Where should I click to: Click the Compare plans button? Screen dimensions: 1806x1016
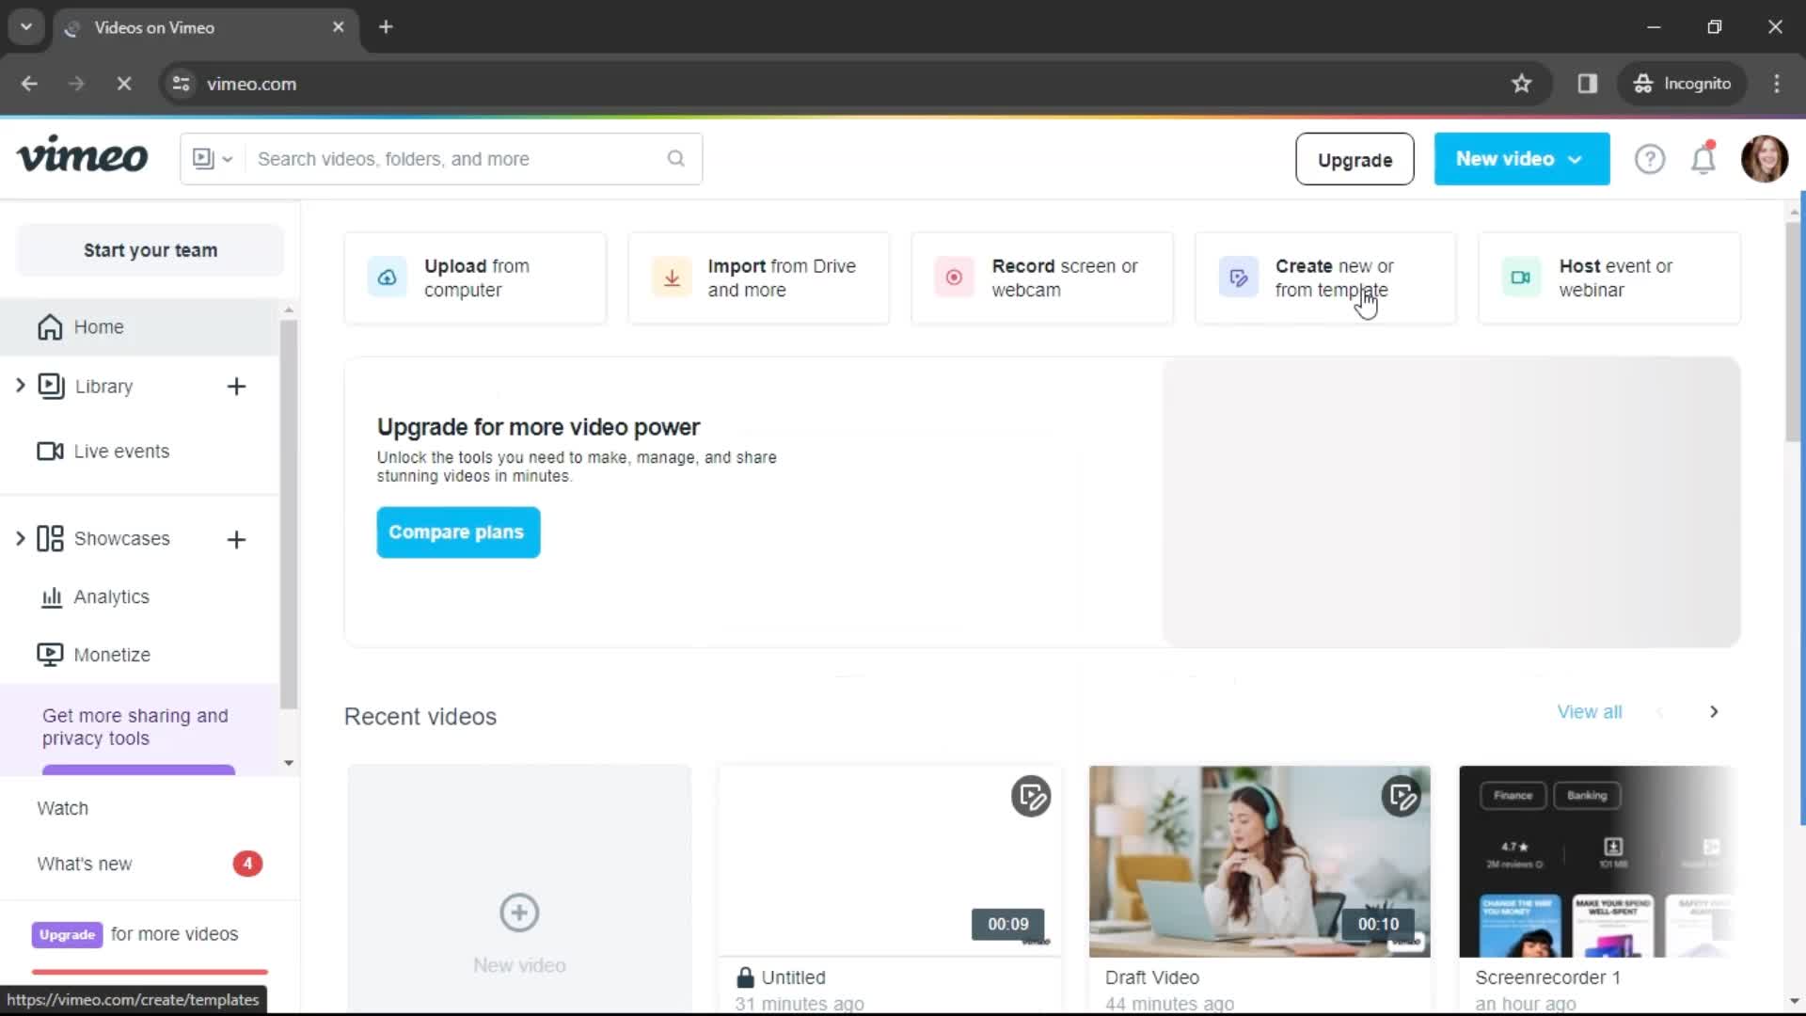tap(456, 531)
